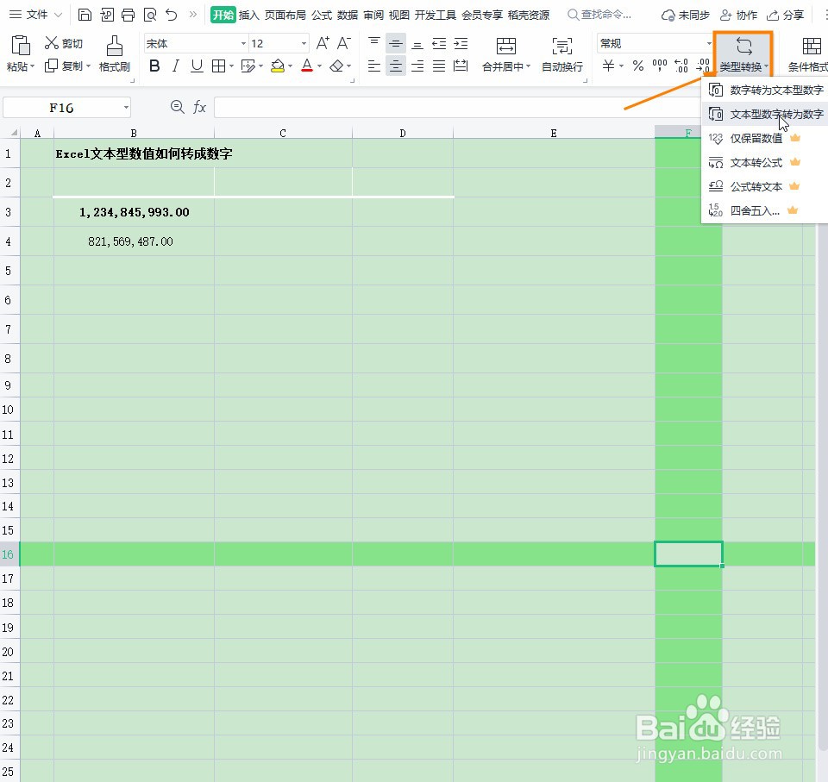Expand fill color dropdown arrow
Image resolution: width=828 pixels, height=782 pixels.
coord(290,66)
